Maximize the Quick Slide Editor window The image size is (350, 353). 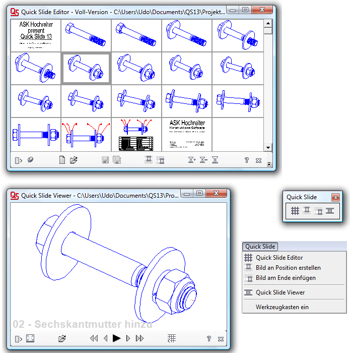click(245, 10)
